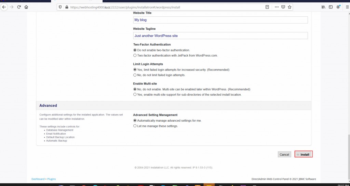
Task: Click the Advanced section heading
Action: click(48, 106)
